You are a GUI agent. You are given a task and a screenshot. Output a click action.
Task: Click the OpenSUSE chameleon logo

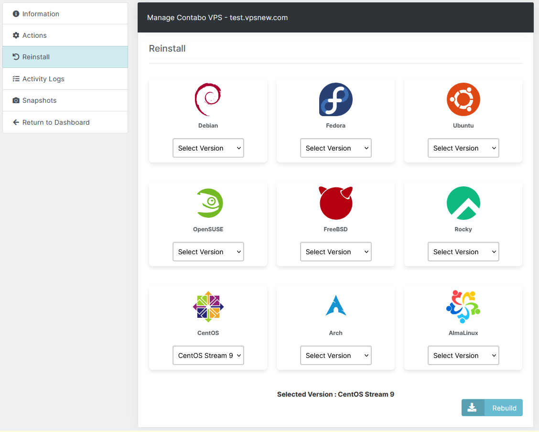coord(208,203)
